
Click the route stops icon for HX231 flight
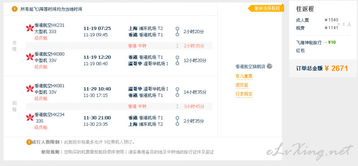(177, 31)
